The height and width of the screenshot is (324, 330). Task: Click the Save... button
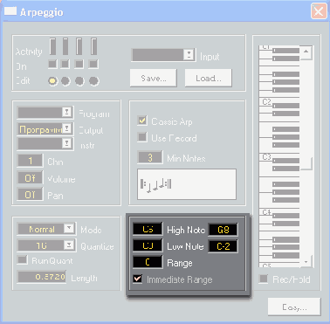point(154,78)
